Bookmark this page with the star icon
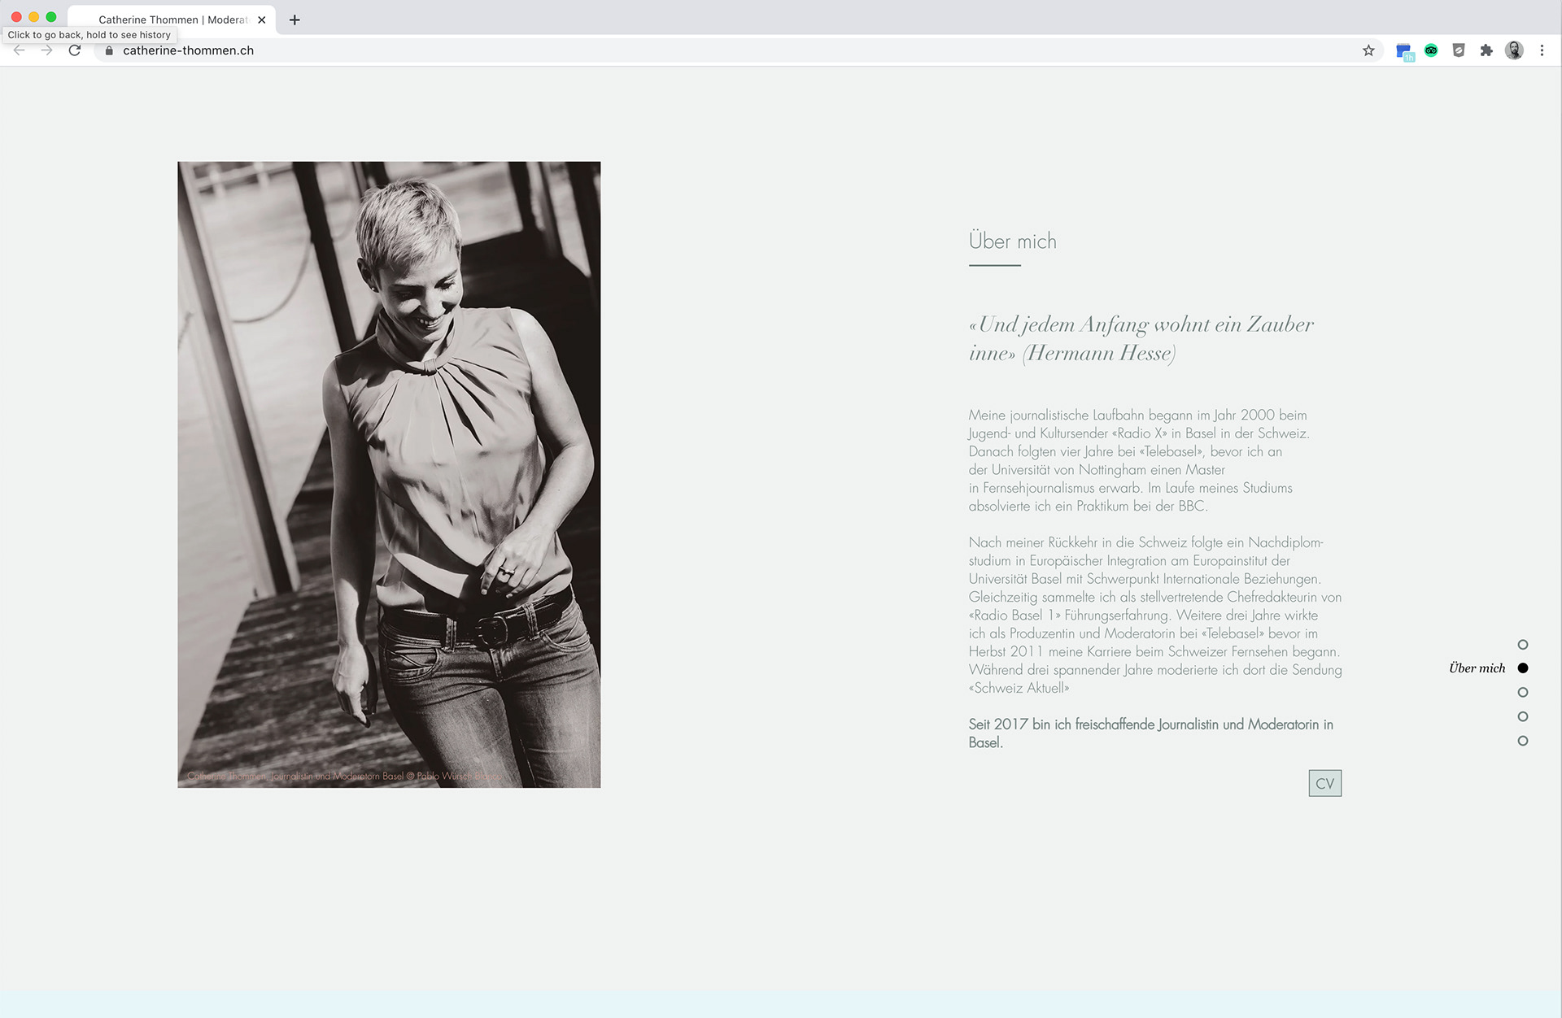Viewport: 1562px width, 1018px height. 1368,50
